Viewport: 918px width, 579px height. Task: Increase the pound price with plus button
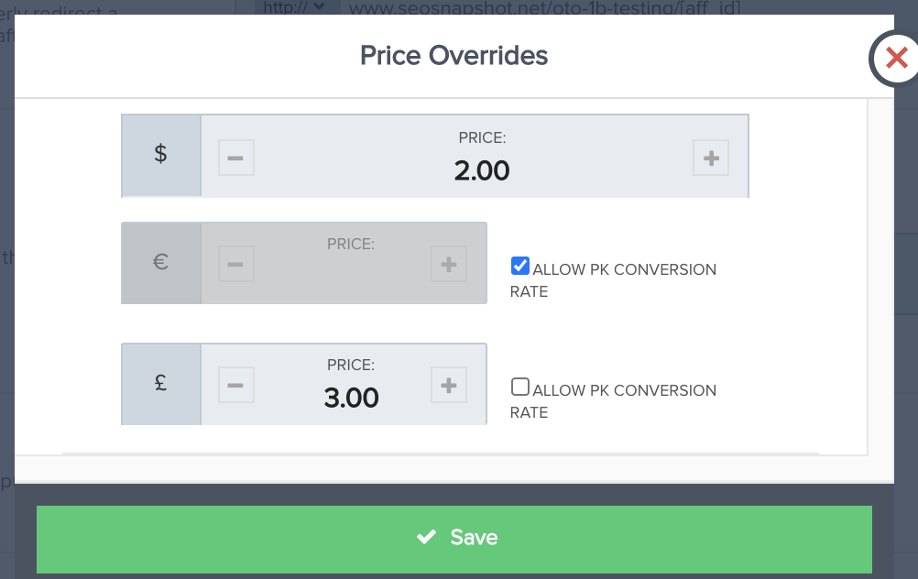pyautogui.click(x=449, y=385)
